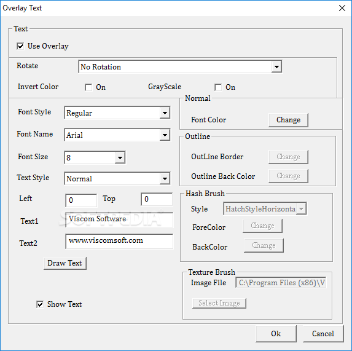Open the Text Style dropdown arrow

tap(165, 179)
